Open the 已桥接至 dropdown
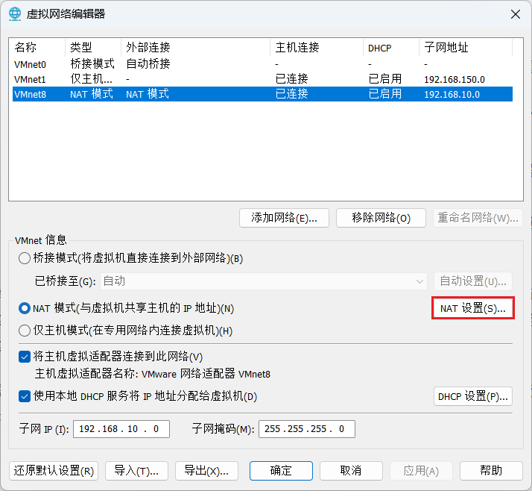Screen dimensions: 532x491 coord(264,281)
